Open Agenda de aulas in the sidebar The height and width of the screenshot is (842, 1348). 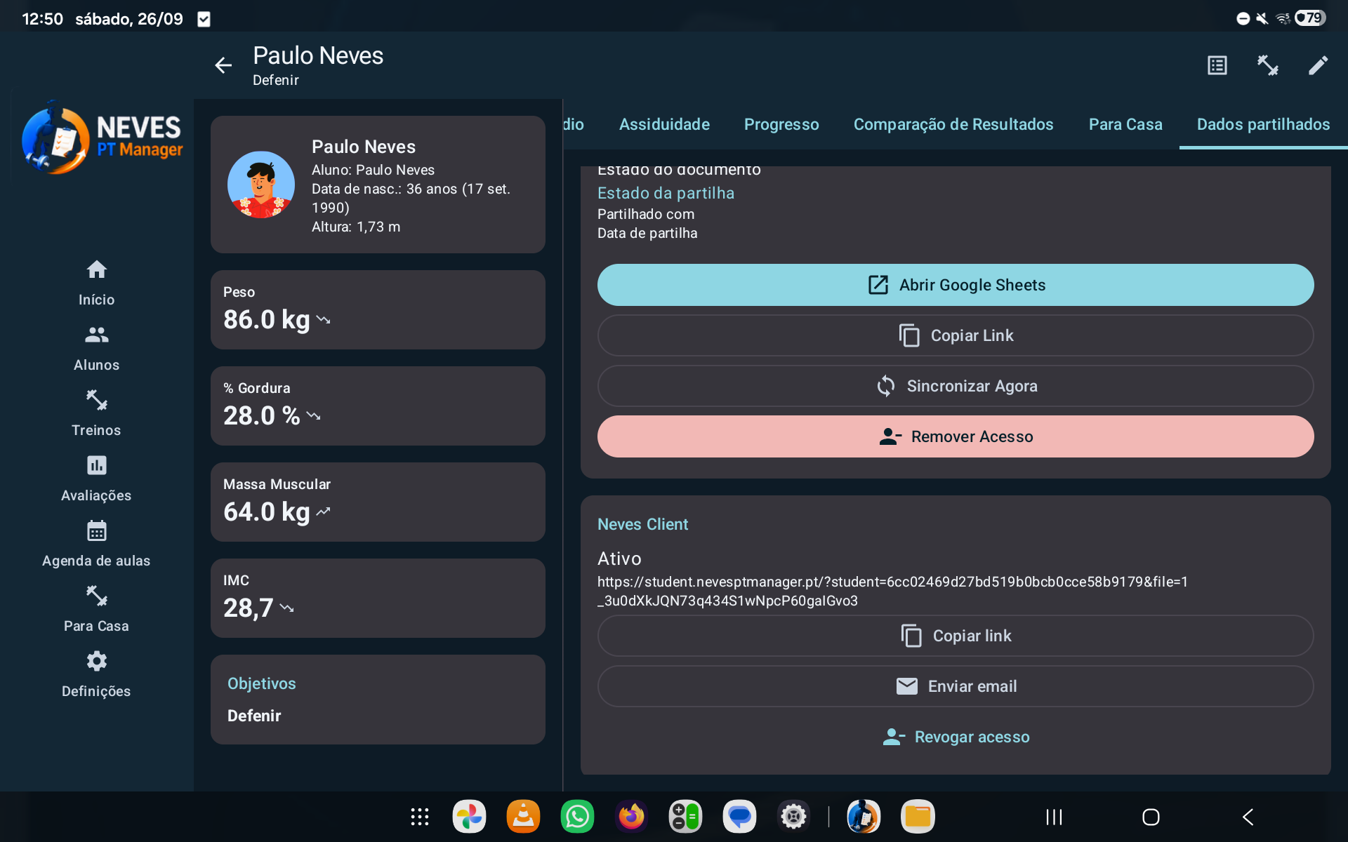coord(96,544)
